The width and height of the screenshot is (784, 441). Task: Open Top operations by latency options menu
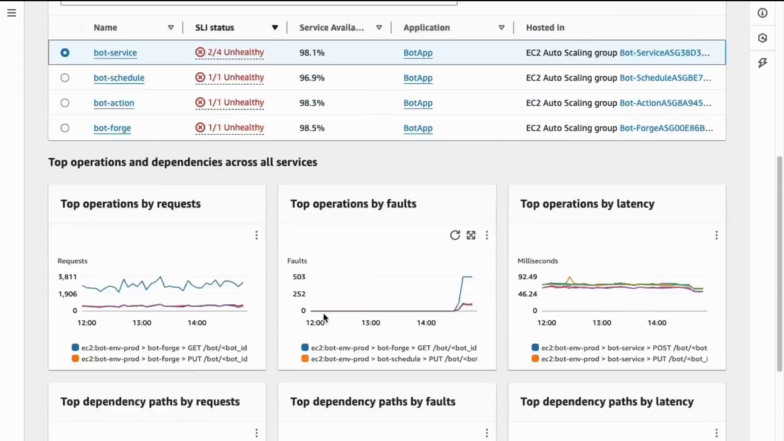(716, 235)
